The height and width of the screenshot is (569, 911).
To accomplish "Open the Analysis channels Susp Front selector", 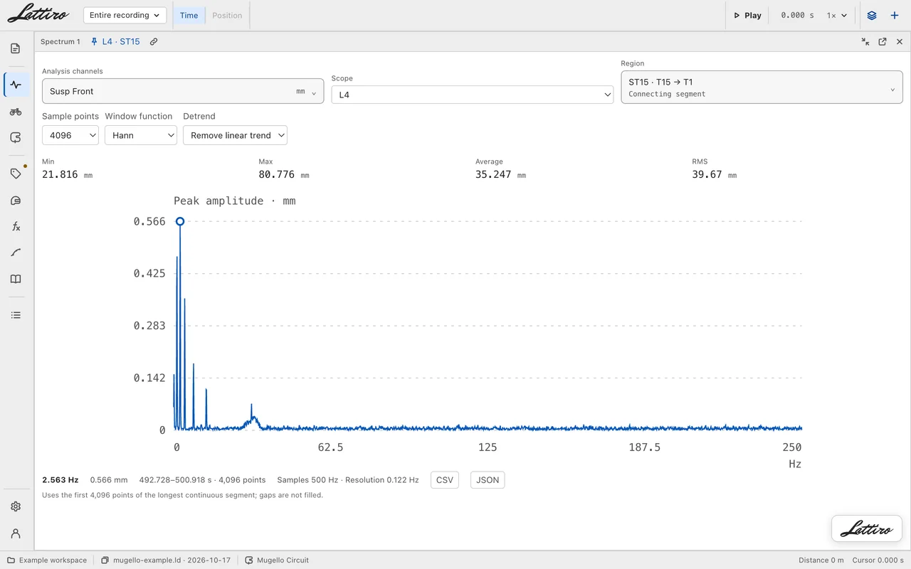I will (183, 91).
